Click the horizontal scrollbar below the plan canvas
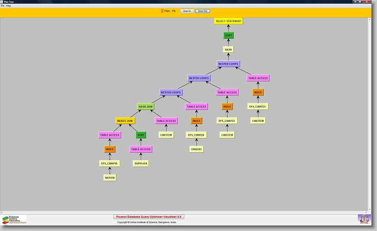 coord(186,212)
